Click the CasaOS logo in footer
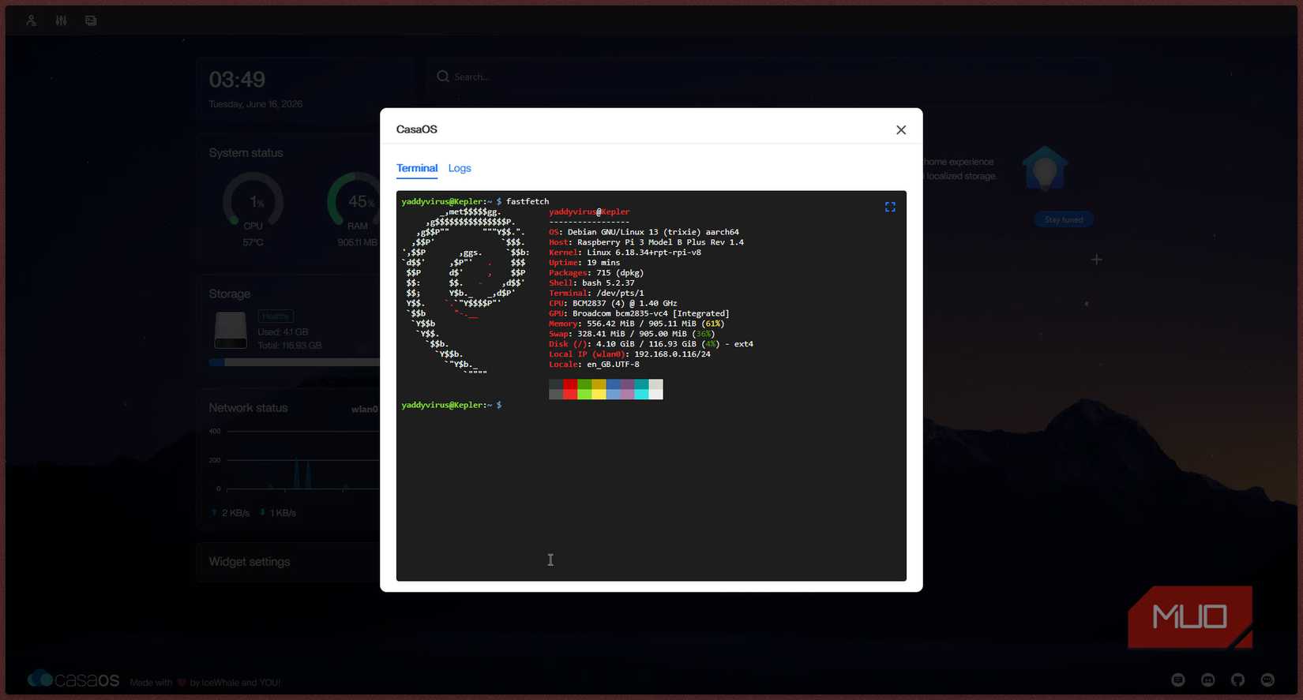This screenshot has width=1303, height=700. [x=73, y=679]
